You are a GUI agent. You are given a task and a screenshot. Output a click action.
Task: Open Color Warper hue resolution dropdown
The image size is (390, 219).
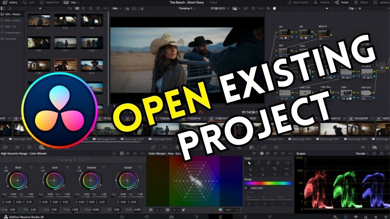pos(159,210)
